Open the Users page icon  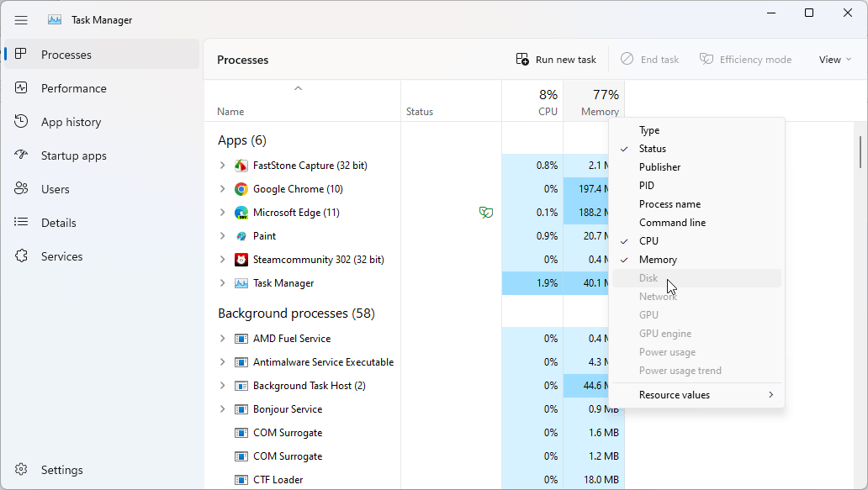tap(21, 189)
